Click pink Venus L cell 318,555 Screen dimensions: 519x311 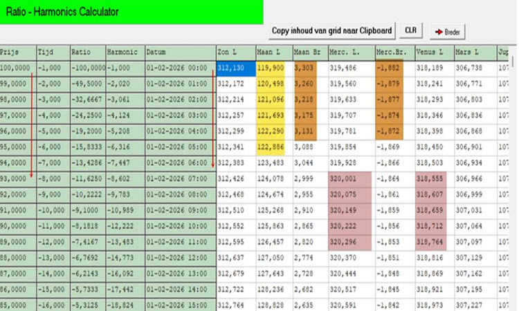pyautogui.click(x=435, y=179)
